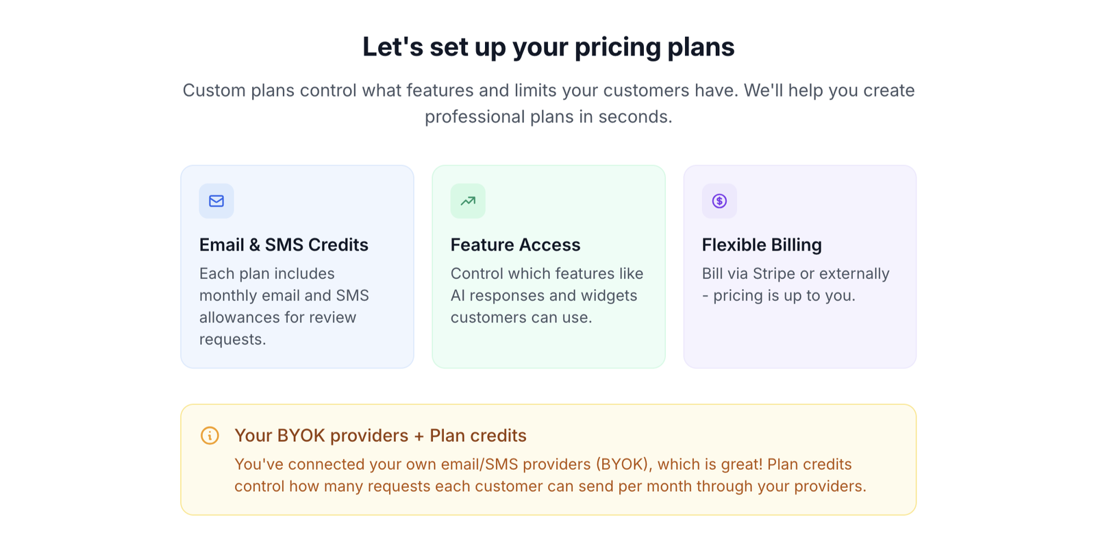The width and height of the screenshot is (1096, 548).
Task: Click the circled info symbol near BYOK heading
Action: (x=210, y=436)
